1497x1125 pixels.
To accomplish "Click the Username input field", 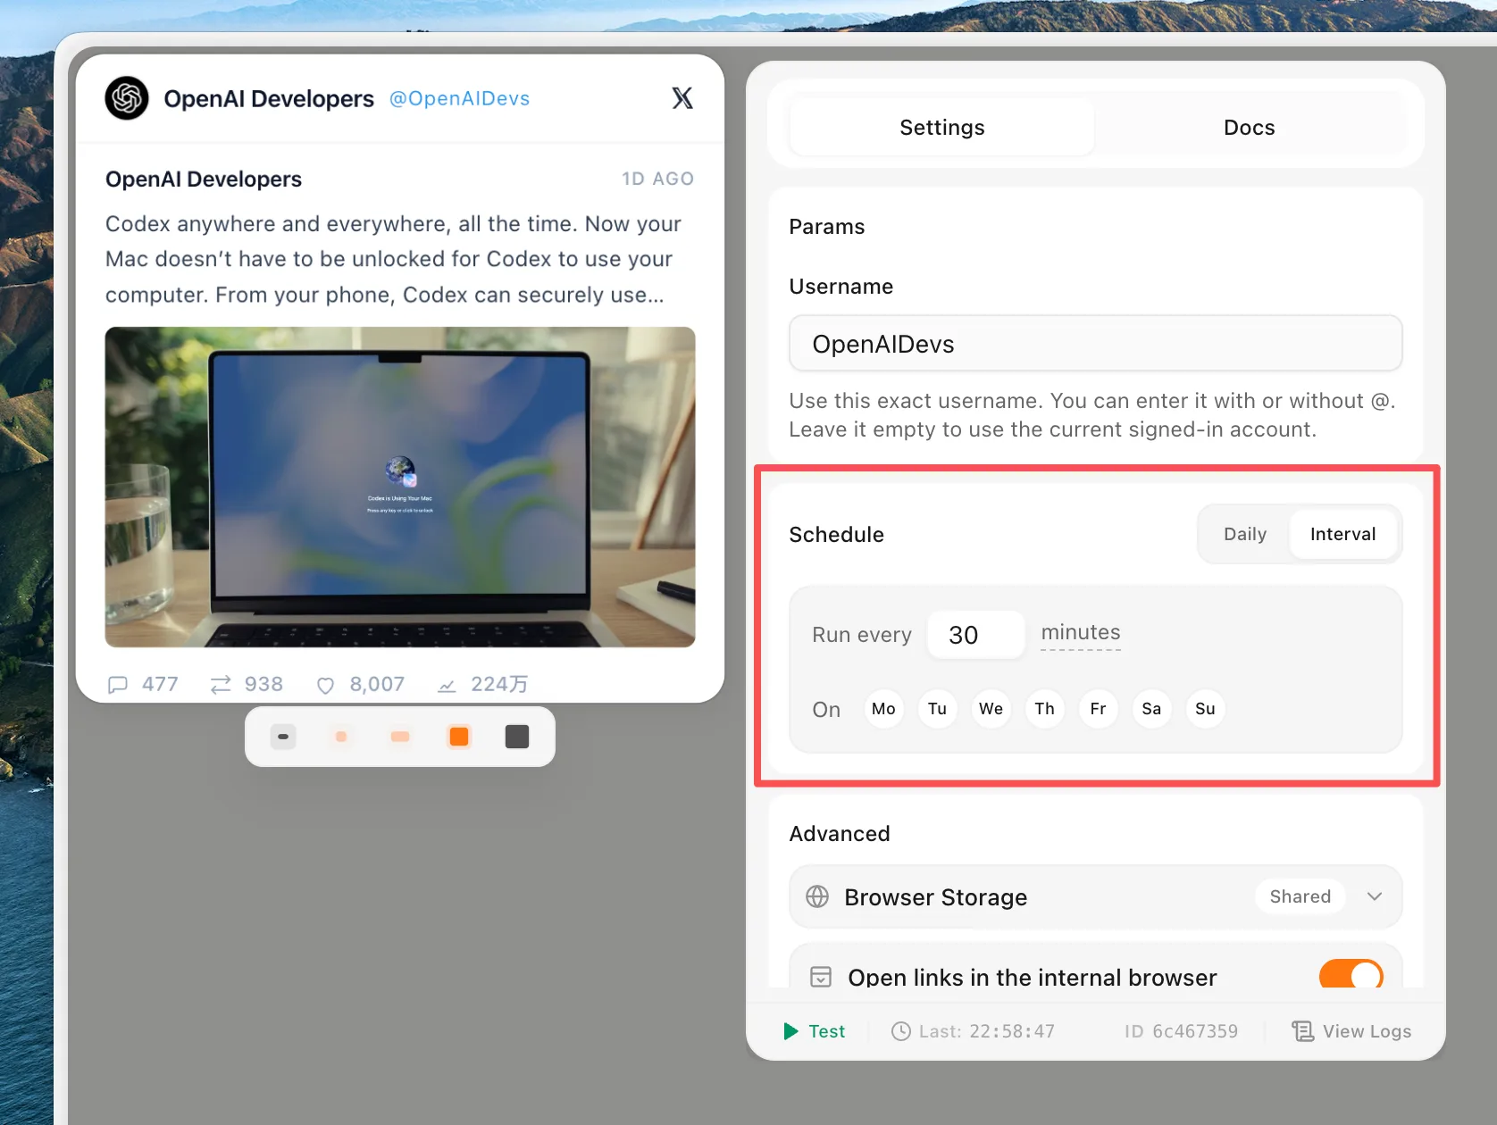I will pyautogui.click(x=1096, y=344).
